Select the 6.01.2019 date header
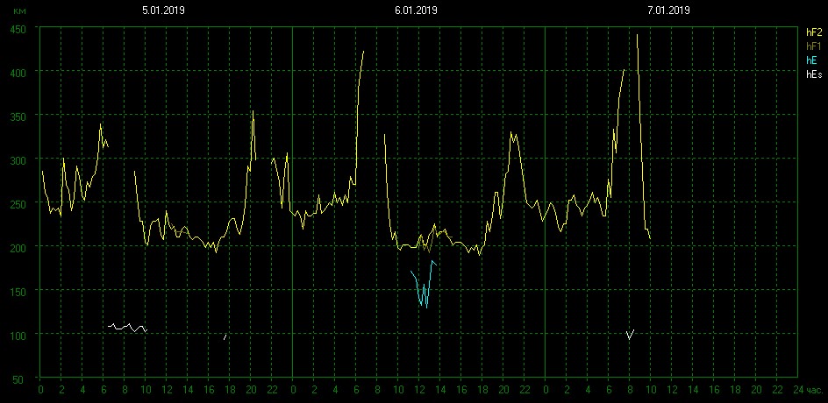The width and height of the screenshot is (828, 403). click(x=416, y=11)
